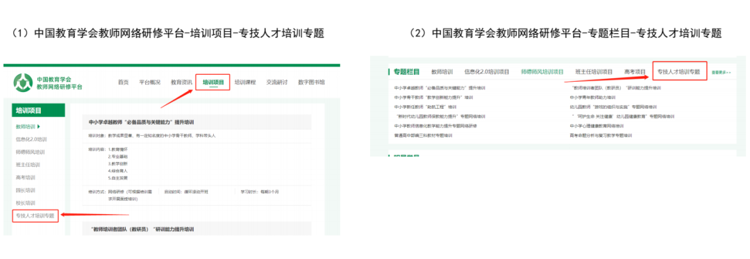Open the 首页 nav item
The width and height of the screenshot is (750, 259).
pos(124,82)
